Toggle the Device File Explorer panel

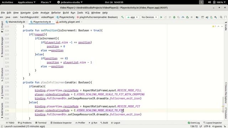pyautogui.click(x=226, y=93)
